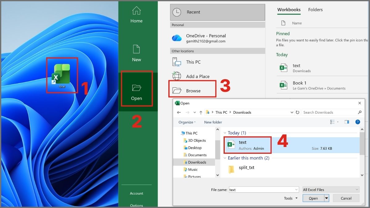Click the search magnifier icon

360,112
